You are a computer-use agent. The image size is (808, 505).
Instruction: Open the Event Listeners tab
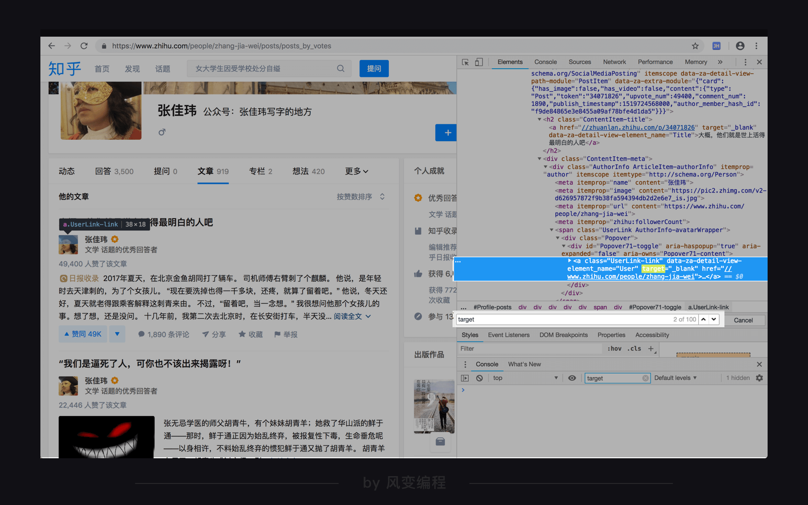[509, 335]
